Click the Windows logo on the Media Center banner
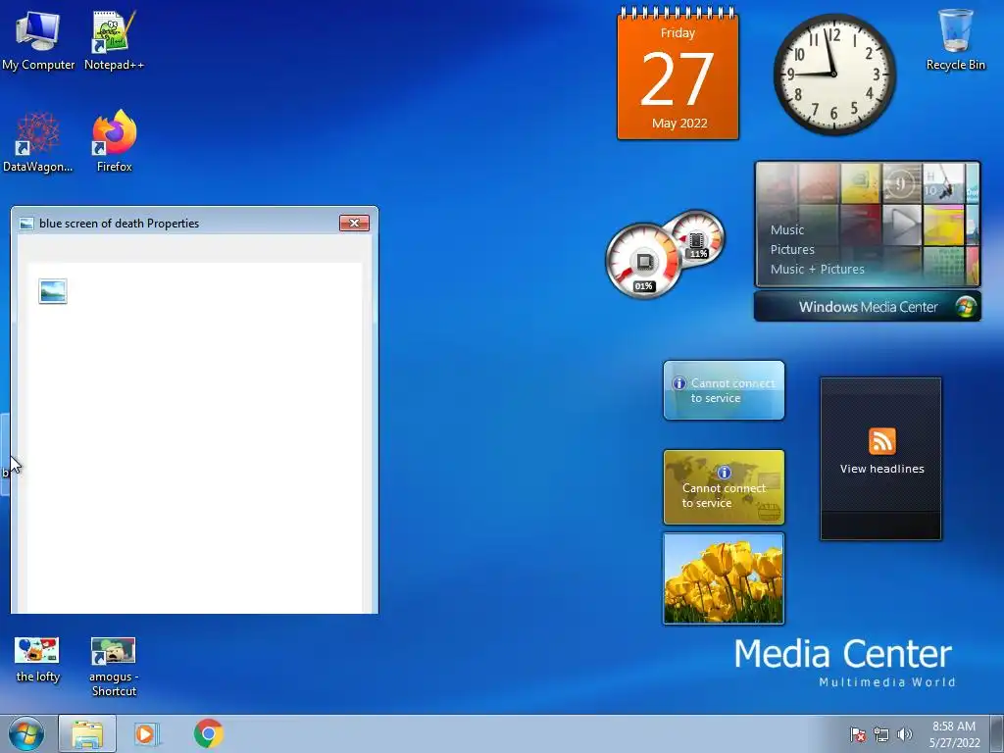 pyautogui.click(x=965, y=307)
